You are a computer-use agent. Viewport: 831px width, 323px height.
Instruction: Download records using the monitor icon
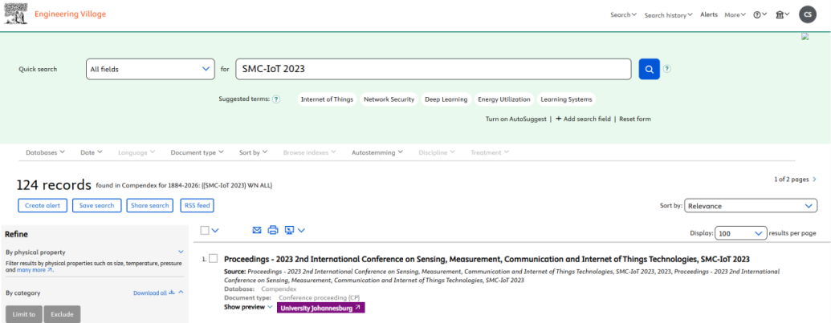click(289, 230)
